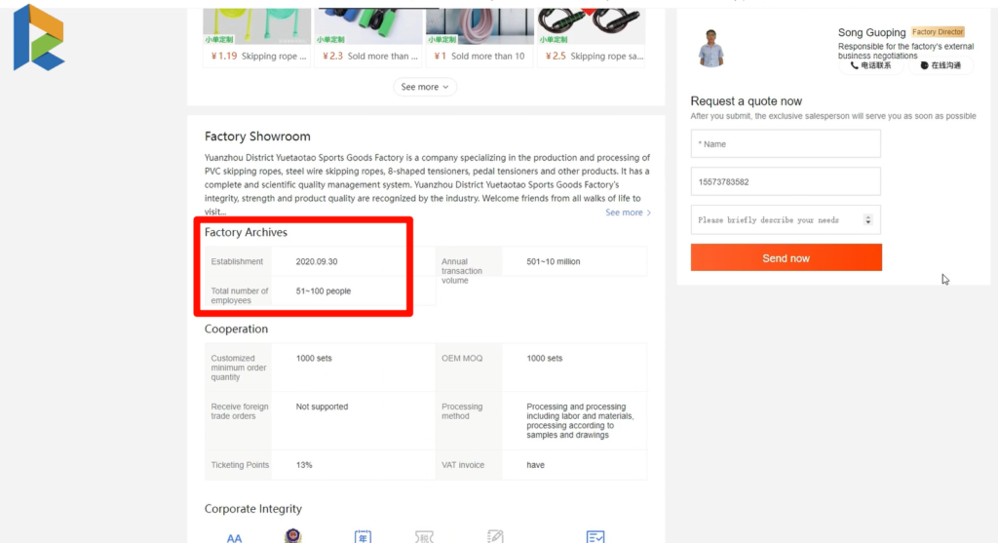The image size is (998, 543).
Task: Click the gray tax ticket icon
Action: click(x=424, y=536)
